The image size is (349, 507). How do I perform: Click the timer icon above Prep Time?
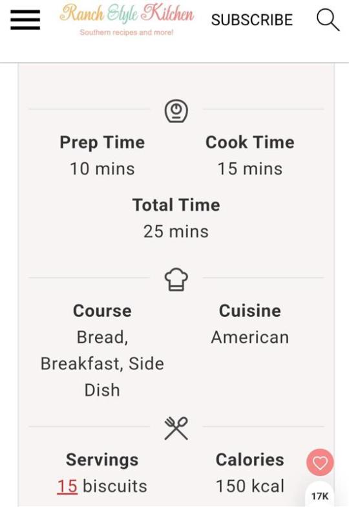176,111
